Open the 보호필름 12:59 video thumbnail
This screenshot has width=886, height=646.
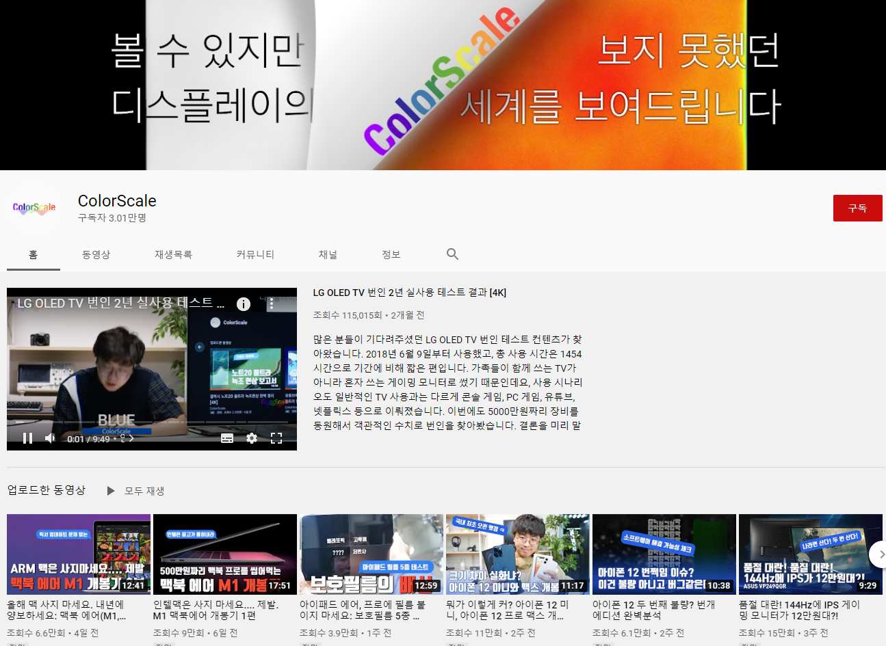pyautogui.click(x=372, y=554)
